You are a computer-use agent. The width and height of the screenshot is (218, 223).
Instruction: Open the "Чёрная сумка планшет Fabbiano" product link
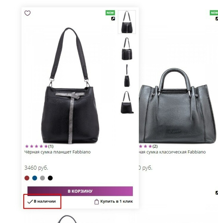[57, 152]
